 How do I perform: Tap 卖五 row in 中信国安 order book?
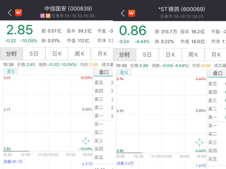tap(103, 83)
